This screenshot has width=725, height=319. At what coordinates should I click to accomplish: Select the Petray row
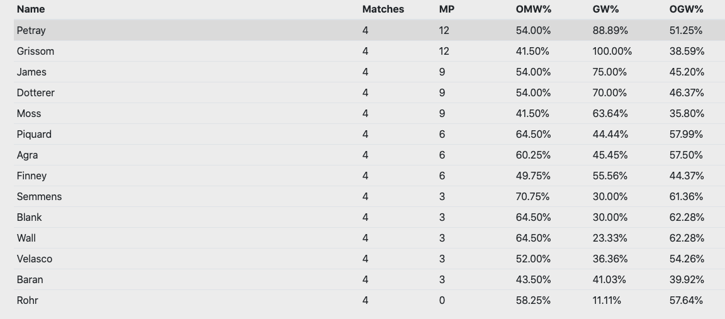pos(369,30)
